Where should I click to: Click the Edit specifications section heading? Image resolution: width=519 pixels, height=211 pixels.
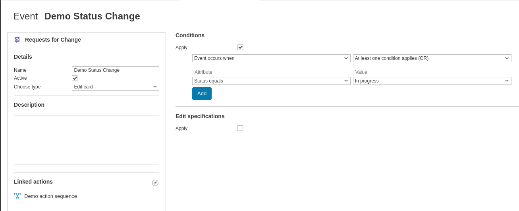point(200,116)
